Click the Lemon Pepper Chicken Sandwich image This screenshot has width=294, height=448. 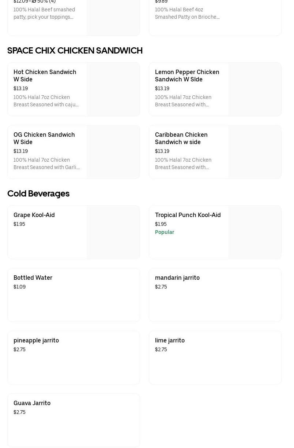pos(255,89)
